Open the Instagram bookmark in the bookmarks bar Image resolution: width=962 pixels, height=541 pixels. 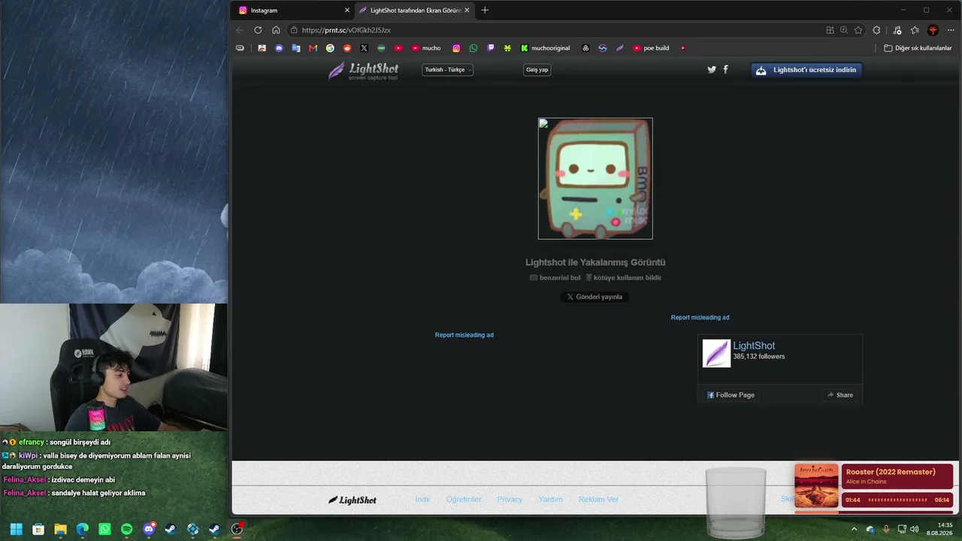coord(456,48)
